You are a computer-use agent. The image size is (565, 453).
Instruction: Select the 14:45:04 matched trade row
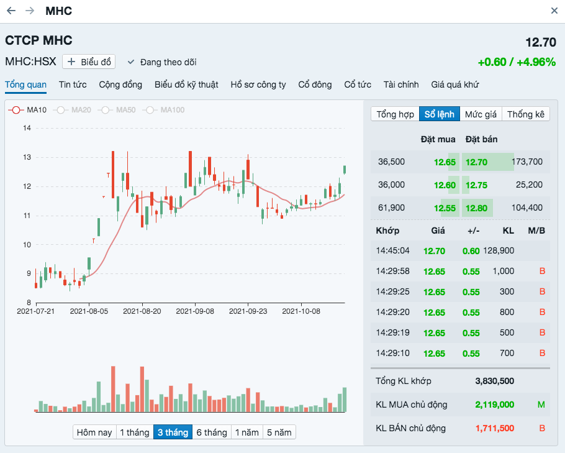460,250
